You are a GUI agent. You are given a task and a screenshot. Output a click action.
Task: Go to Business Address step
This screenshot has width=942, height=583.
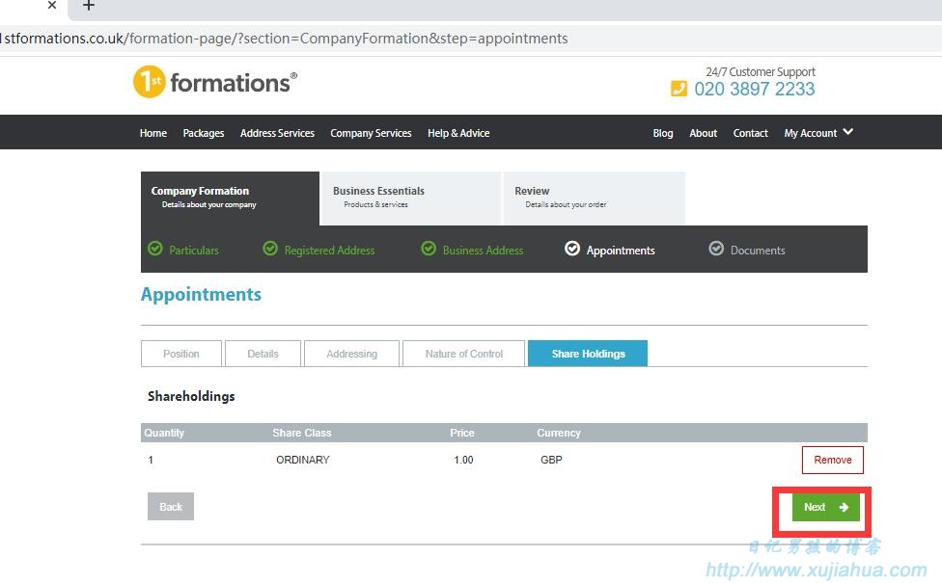[483, 251]
